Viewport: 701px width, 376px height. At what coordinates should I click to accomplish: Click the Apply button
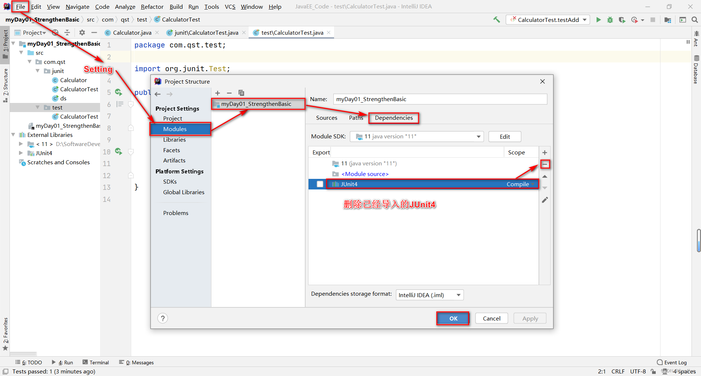(x=530, y=318)
